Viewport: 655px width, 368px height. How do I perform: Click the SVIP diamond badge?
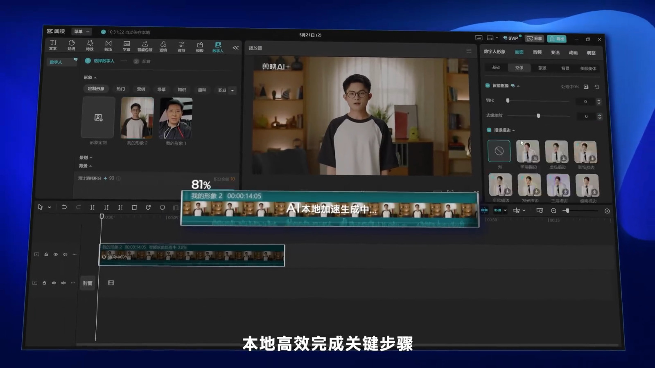[x=511, y=38]
